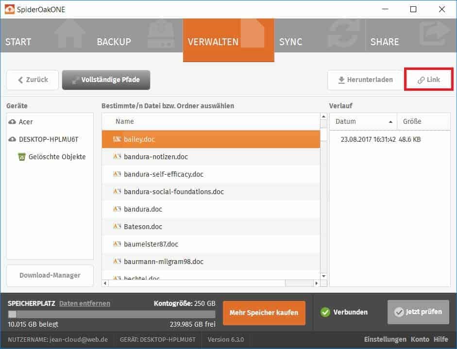Click the storage usage progress bar
Viewport: 457px width, 349px height.
tap(112, 314)
